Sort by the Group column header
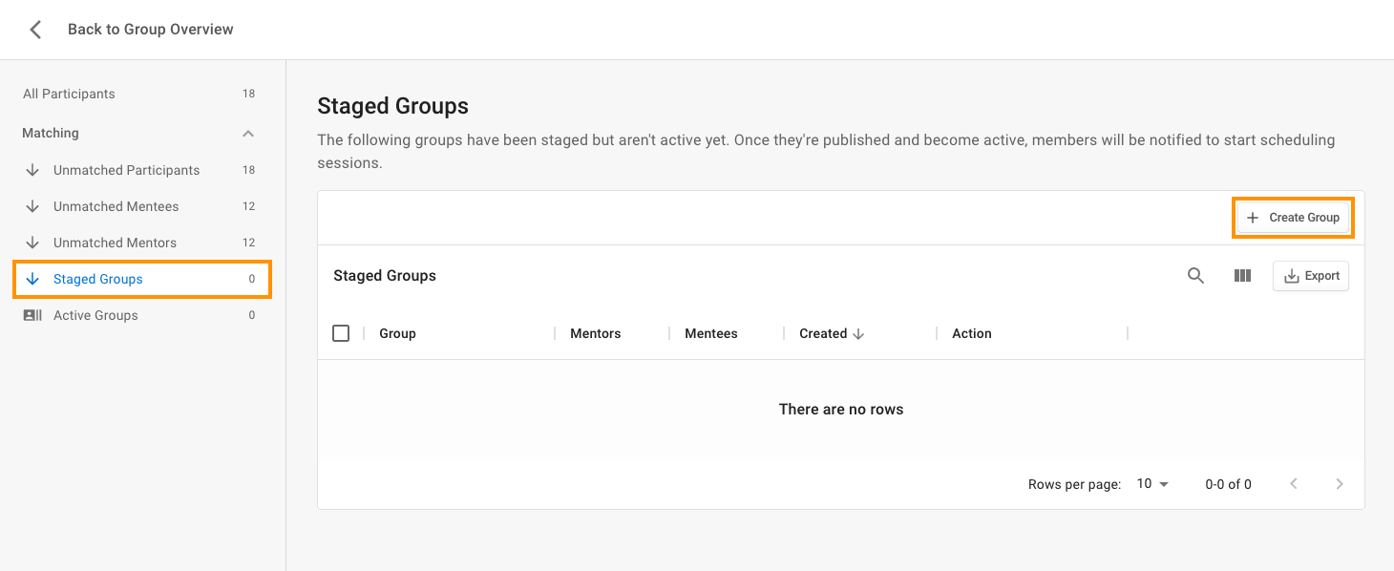This screenshot has width=1394, height=571. pos(397,333)
